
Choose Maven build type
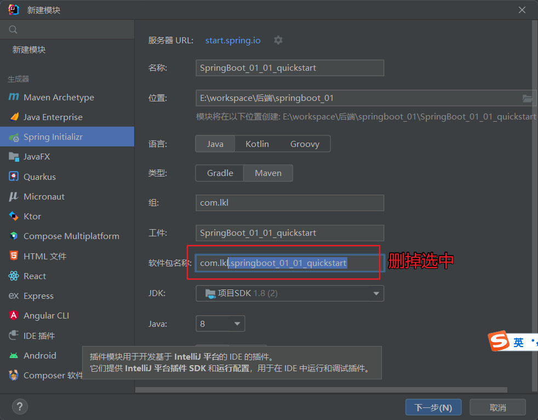[268, 173]
